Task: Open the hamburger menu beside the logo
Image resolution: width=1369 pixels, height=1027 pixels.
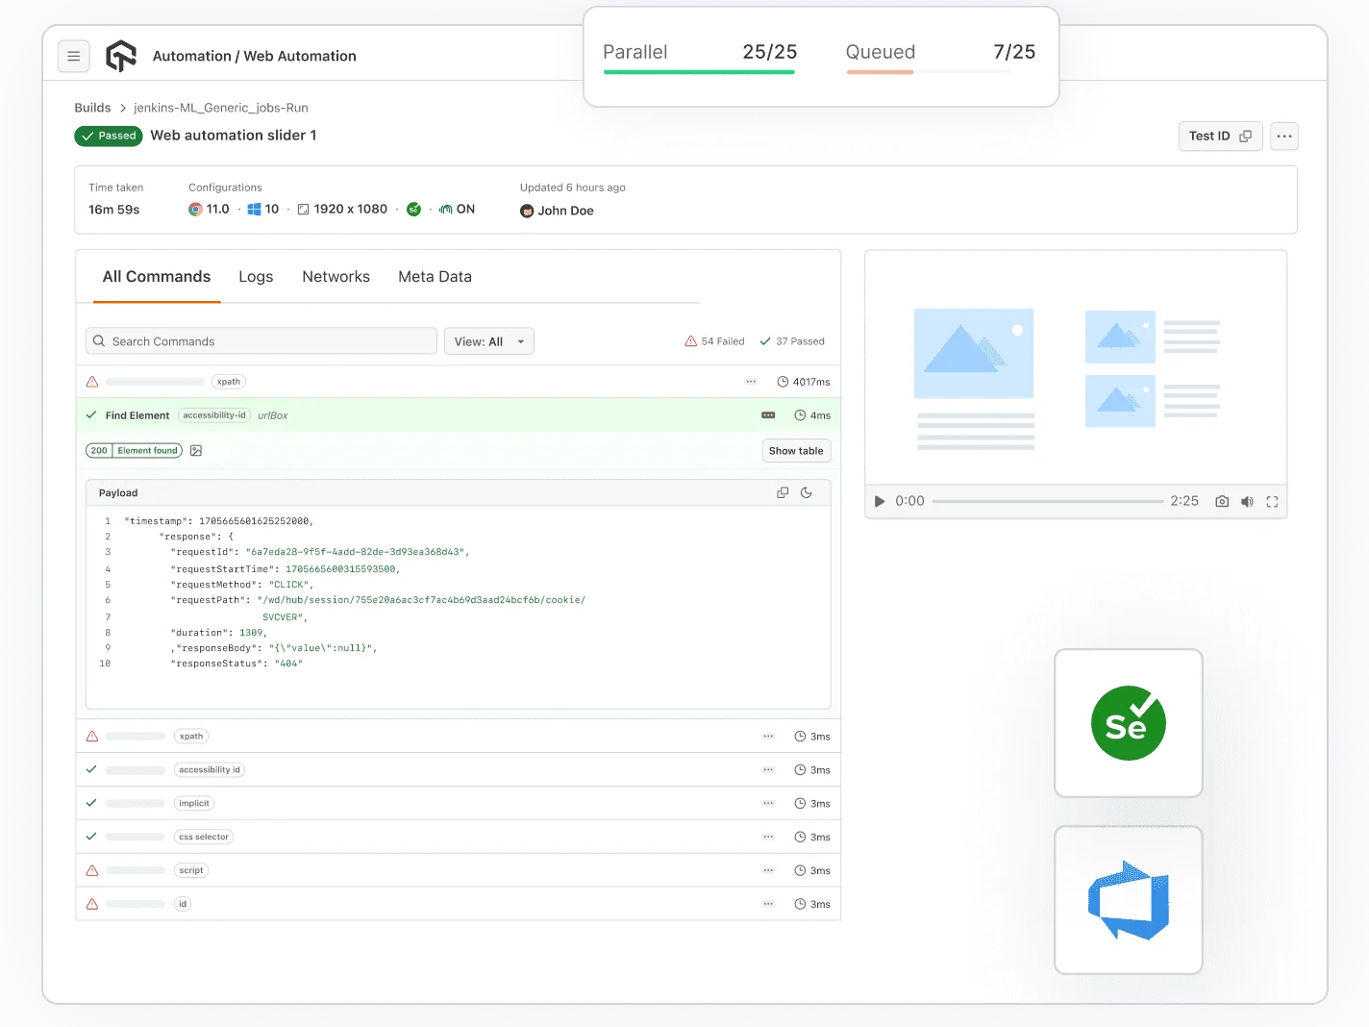Action: click(x=74, y=56)
